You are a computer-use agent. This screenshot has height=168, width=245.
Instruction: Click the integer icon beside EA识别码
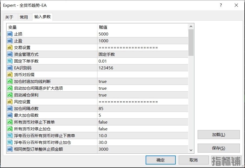point(9,68)
